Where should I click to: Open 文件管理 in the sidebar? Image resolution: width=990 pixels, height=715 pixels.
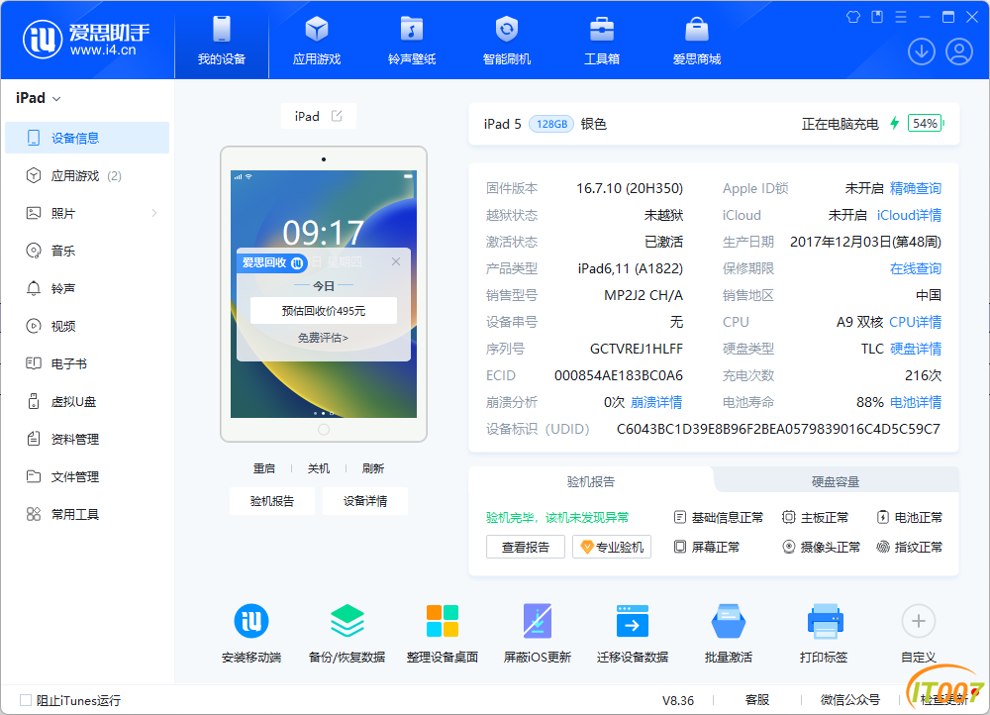(87, 477)
